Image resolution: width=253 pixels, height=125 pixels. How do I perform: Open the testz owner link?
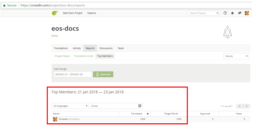point(55,36)
